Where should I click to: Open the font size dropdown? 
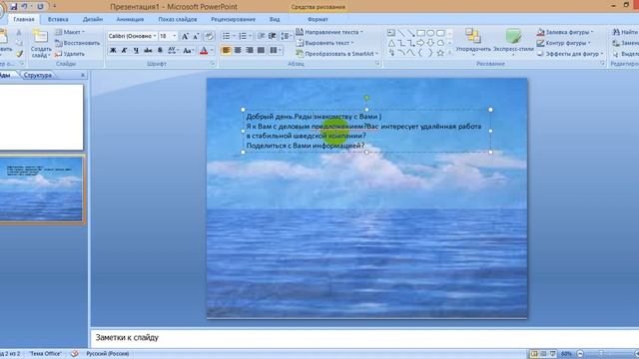coord(175,36)
